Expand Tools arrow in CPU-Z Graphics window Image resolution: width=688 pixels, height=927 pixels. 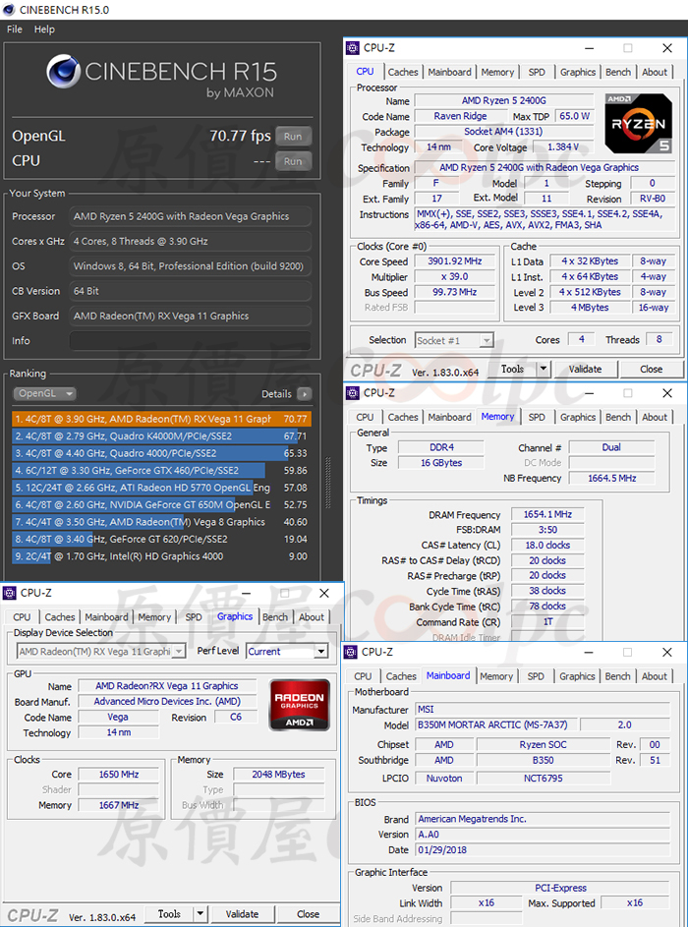coord(201,914)
